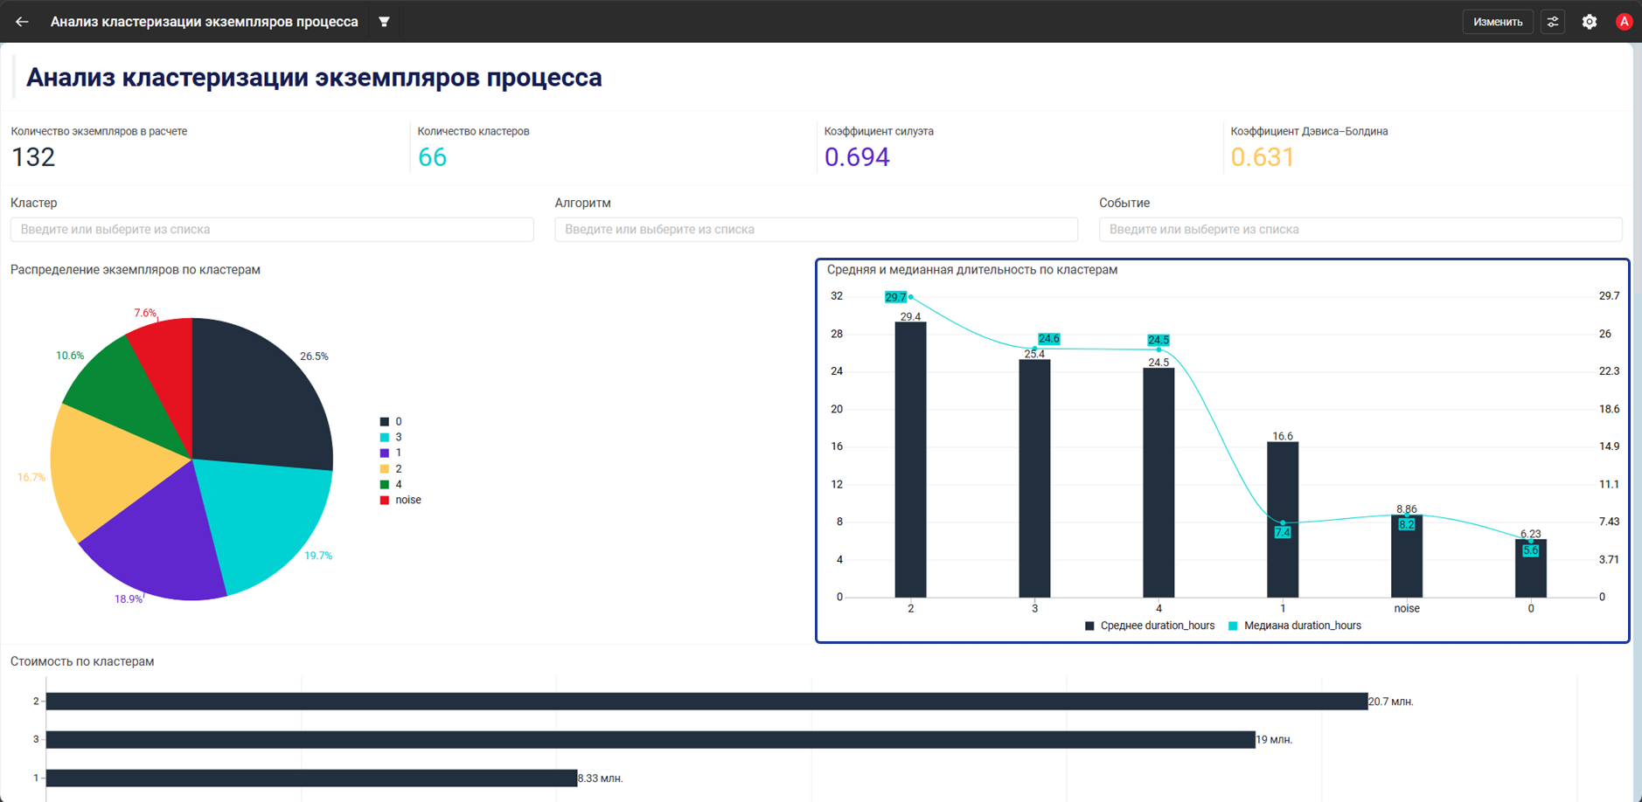The image size is (1642, 802).
Task: Click the back arrow icon
Action: (22, 22)
